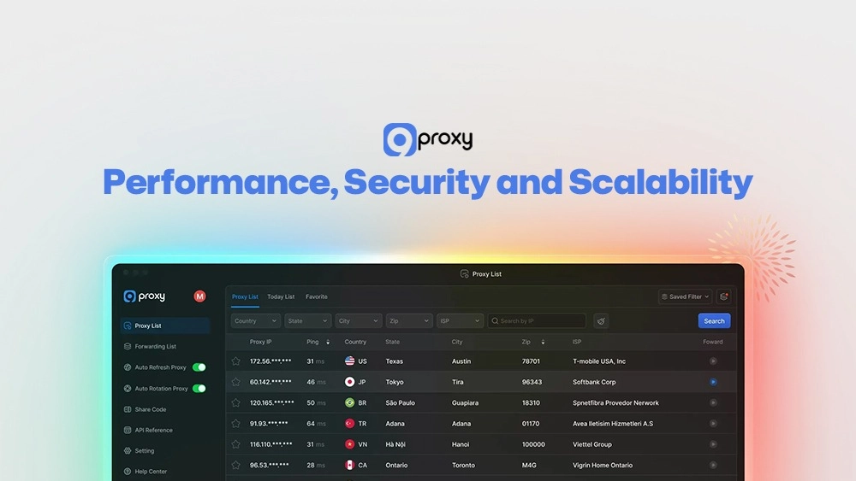Screen dimensions: 856x481
Task: Forward the Spnetfibra Provedor proxy
Action: click(x=713, y=403)
